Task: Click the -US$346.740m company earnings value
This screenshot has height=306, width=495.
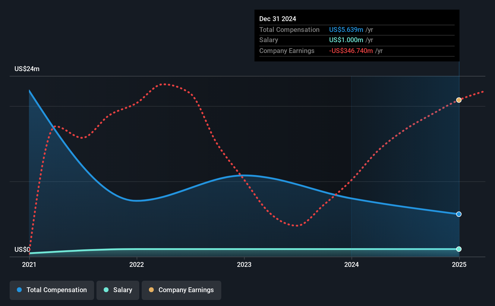Action: pyautogui.click(x=351, y=51)
